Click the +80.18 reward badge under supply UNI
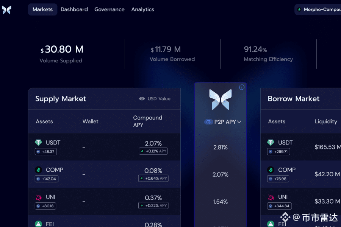The image size is (341, 227). [x=45, y=206]
